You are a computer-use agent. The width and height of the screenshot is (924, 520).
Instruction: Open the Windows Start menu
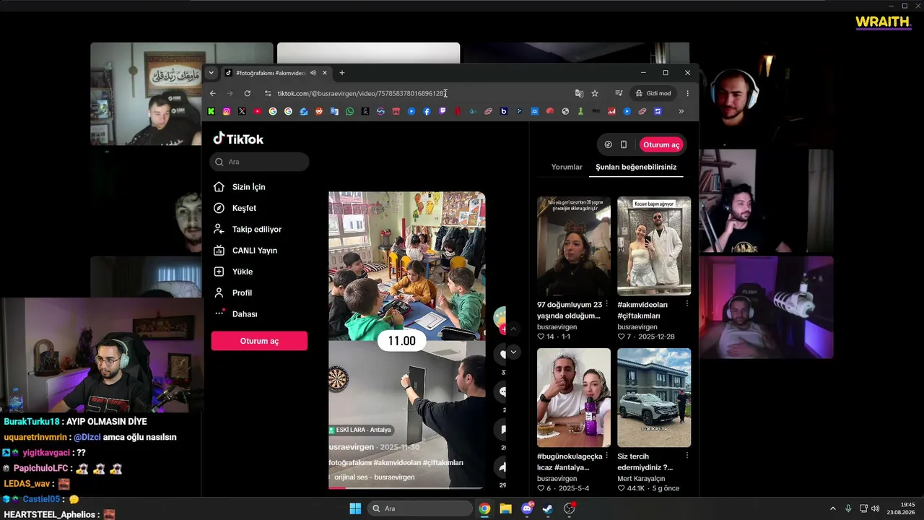(x=355, y=508)
